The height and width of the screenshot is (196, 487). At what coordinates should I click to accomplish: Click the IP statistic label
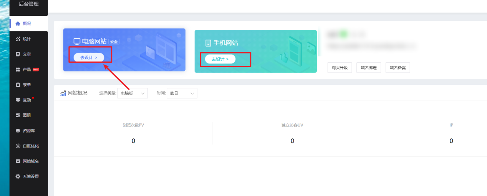coord(451,125)
